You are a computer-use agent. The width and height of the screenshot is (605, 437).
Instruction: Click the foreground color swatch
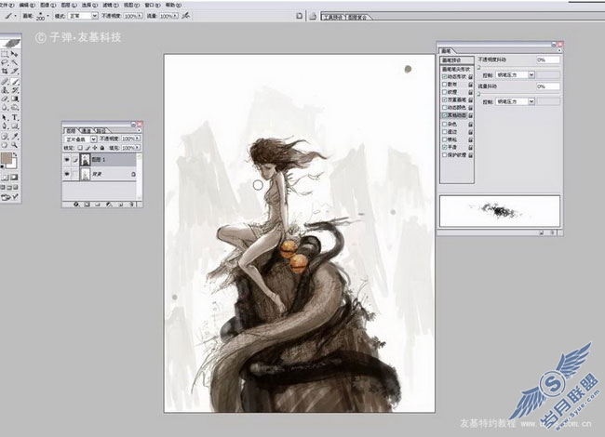pyautogui.click(x=7, y=158)
